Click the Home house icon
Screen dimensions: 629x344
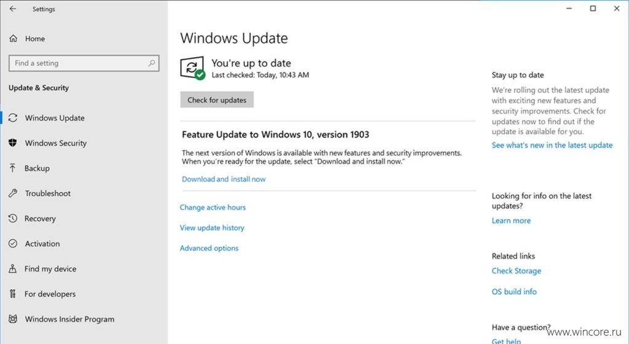click(x=14, y=39)
